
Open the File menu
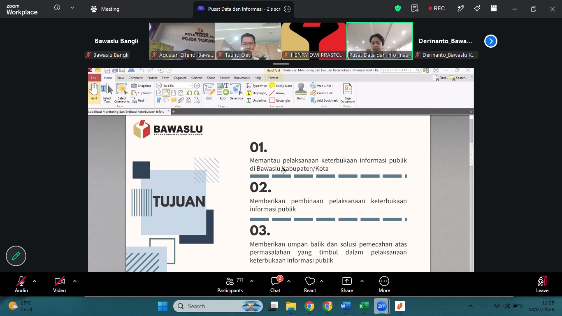click(x=94, y=78)
